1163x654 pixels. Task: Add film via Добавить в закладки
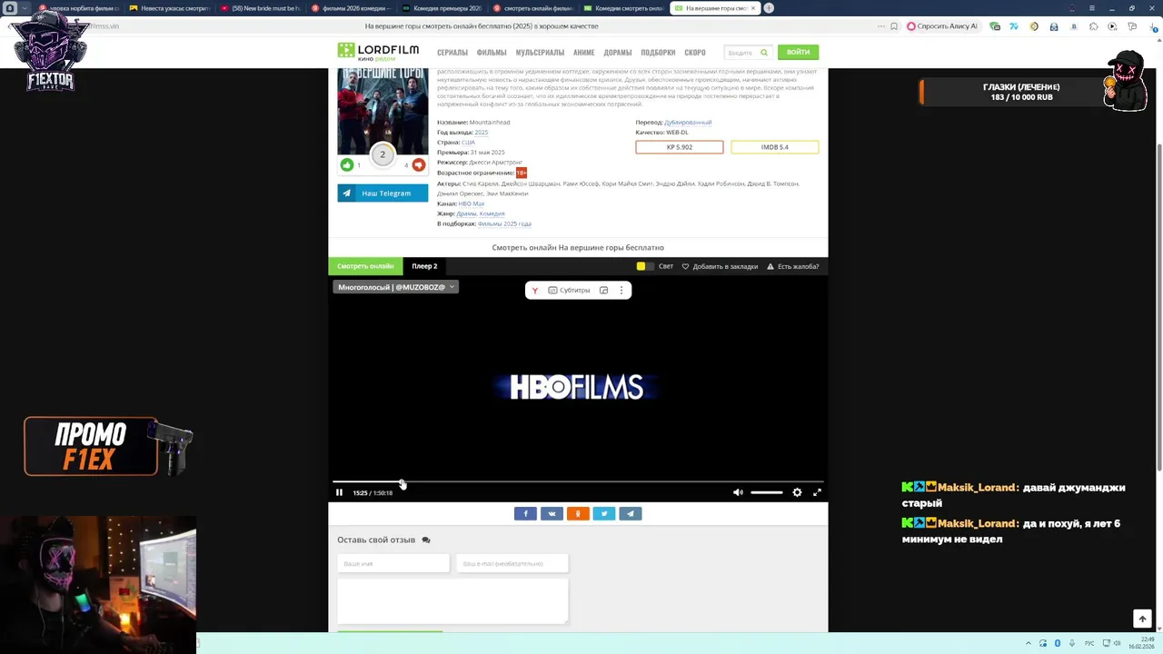click(720, 266)
